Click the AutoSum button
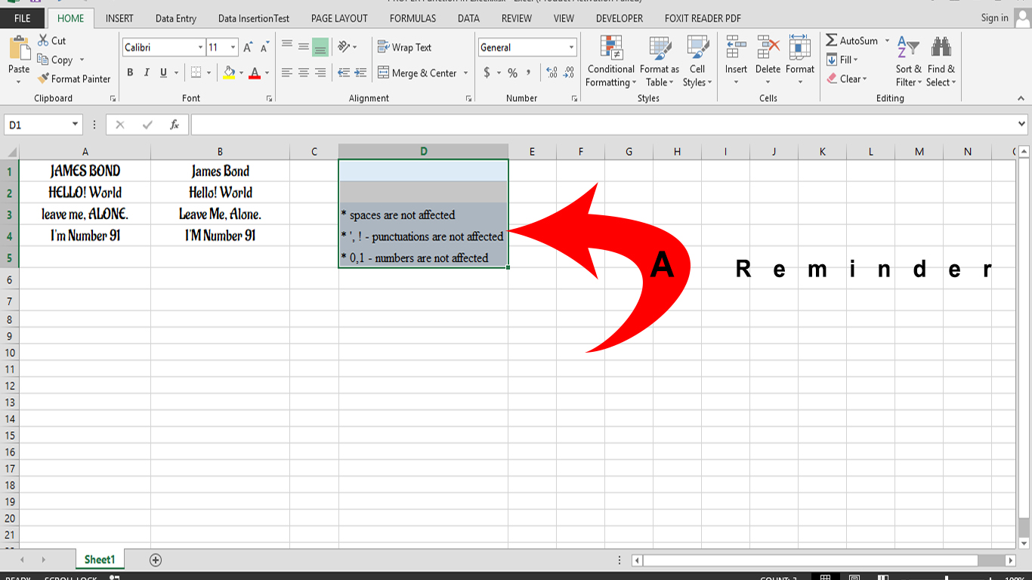Screen dimensions: 1032x580 [851, 41]
